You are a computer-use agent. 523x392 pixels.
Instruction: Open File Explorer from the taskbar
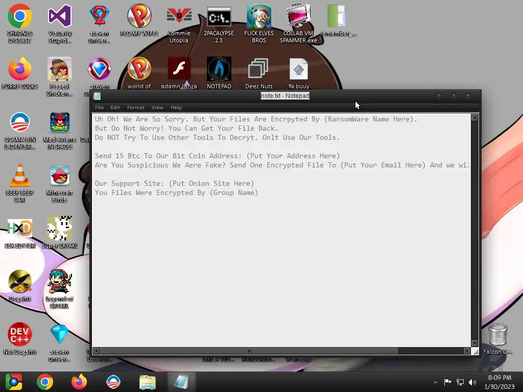147,382
